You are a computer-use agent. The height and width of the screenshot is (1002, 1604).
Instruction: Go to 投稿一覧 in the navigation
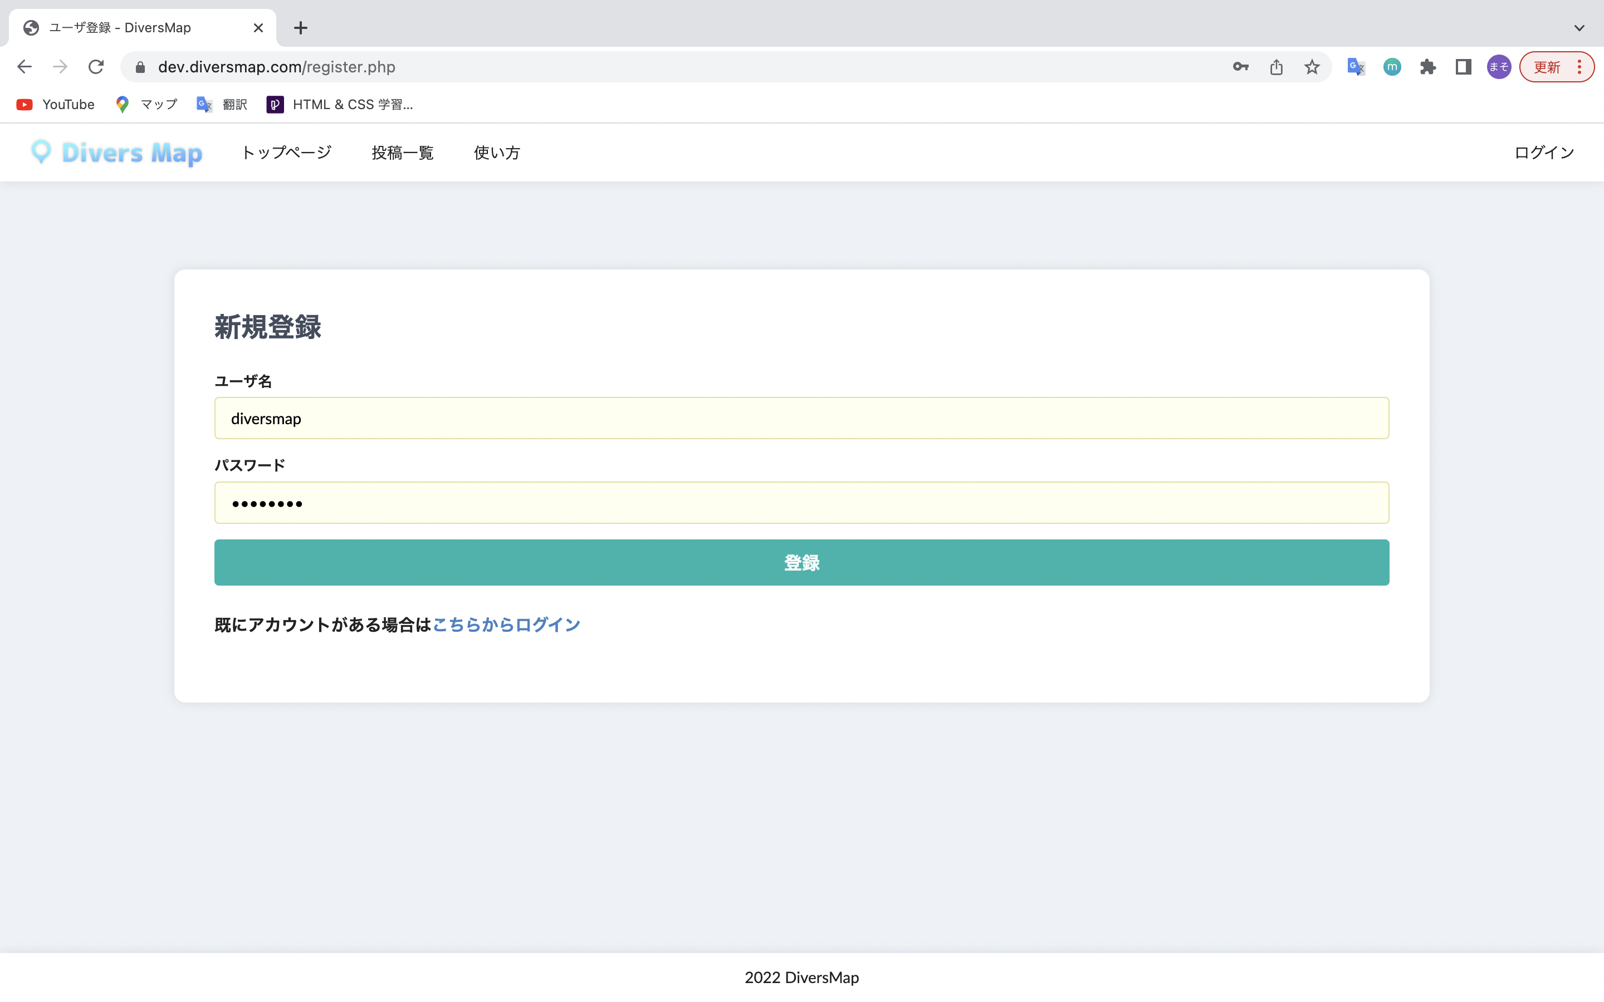pos(402,153)
